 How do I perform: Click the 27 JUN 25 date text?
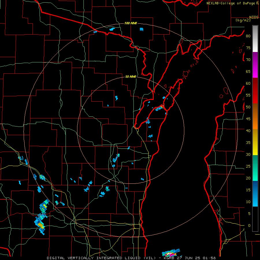pos(189,258)
